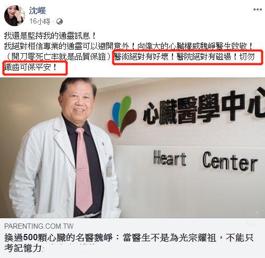Open the post options three-dot menu
This screenshot has height=258, width=265.
tap(258, 9)
